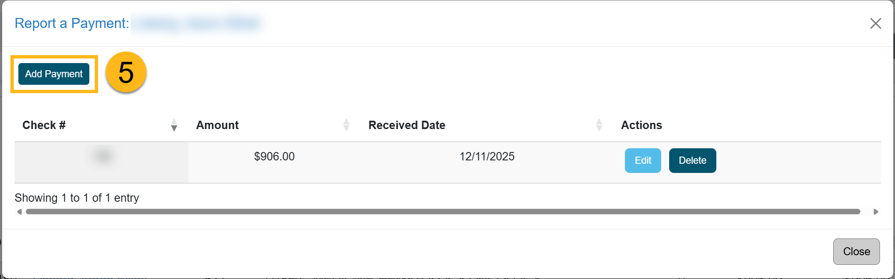Select the 12/11/2025 received date cell

coord(487,157)
